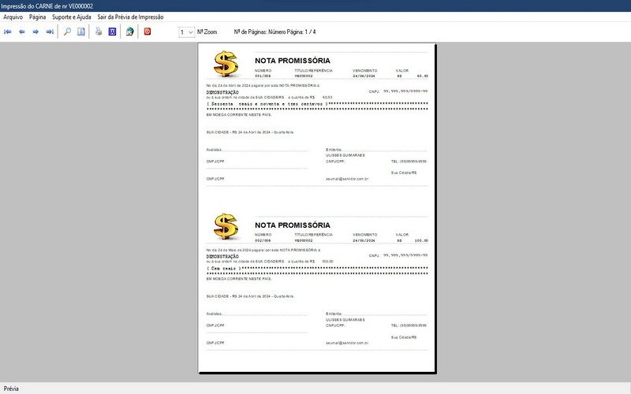This screenshot has height=394, width=631.
Task: Click ULISSES GUIMARAES on the first note
Action: 345,155
